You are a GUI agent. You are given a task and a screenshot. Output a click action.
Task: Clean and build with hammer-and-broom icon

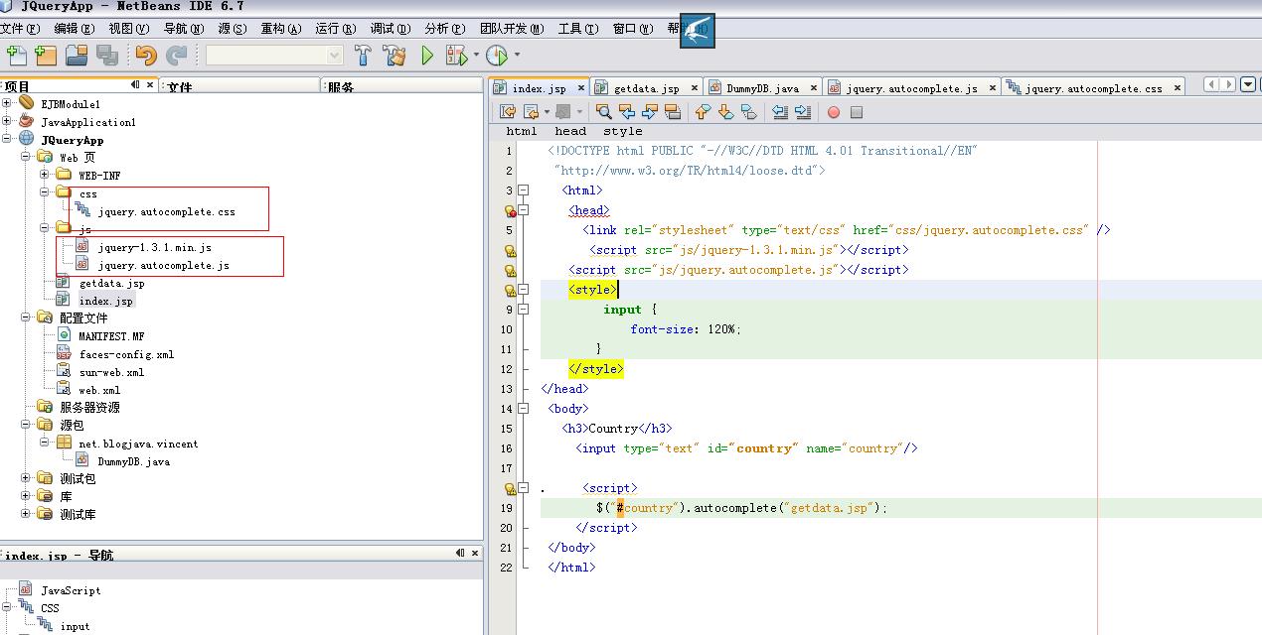point(394,56)
